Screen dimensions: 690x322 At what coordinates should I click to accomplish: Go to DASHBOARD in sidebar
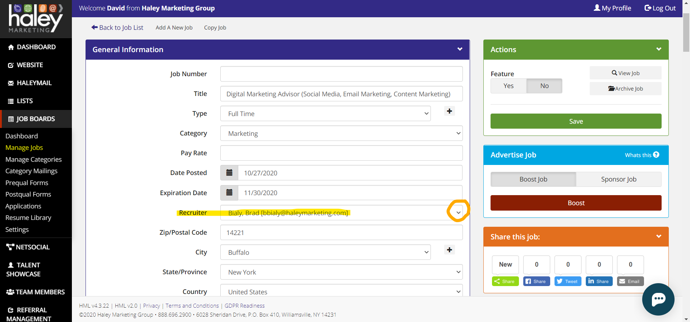(x=36, y=47)
